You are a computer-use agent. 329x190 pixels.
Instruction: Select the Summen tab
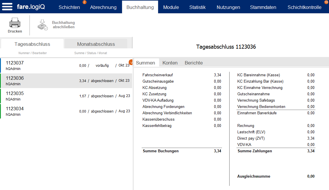pos(146,62)
